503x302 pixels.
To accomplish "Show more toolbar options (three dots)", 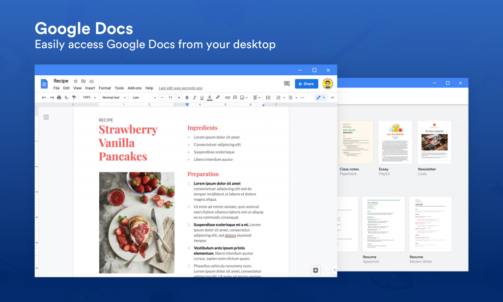I will [303, 97].
